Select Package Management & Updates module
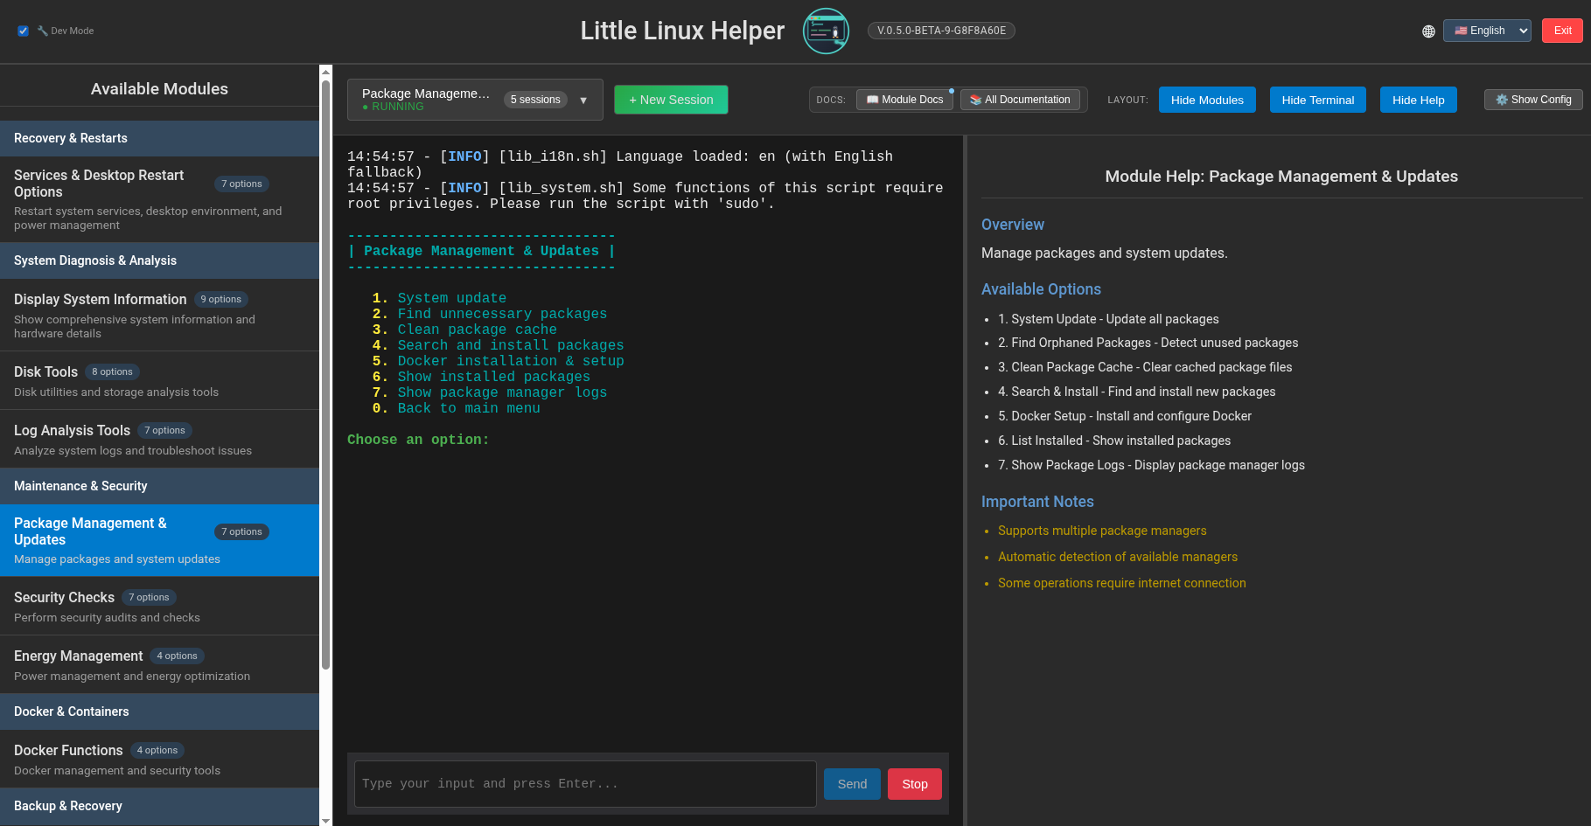Image resolution: width=1591 pixels, height=826 pixels. pos(159,540)
